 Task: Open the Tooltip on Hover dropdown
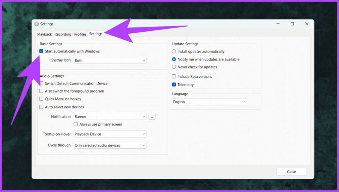point(110,134)
